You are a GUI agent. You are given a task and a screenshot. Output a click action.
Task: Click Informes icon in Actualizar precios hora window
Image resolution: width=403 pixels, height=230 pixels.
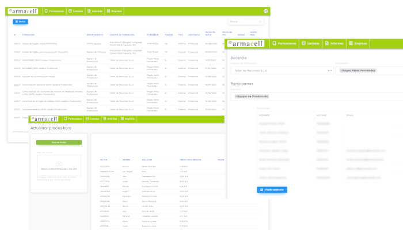pos(105,119)
